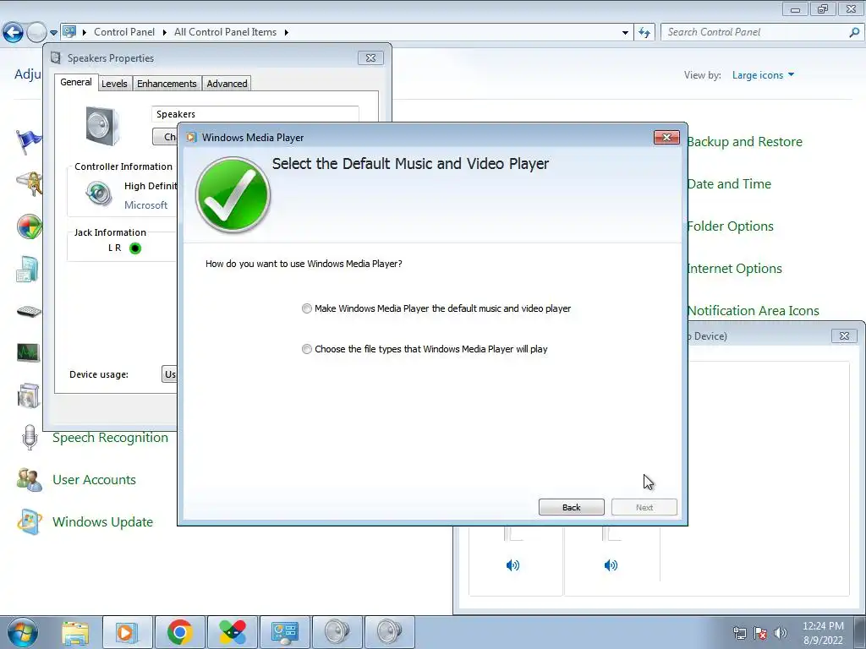Select General tab in Speakers Properties

[76, 82]
